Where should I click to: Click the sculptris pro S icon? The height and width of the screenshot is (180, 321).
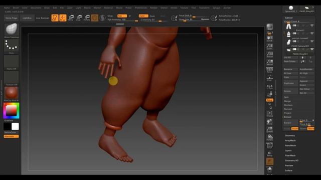[x=102, y=18]
